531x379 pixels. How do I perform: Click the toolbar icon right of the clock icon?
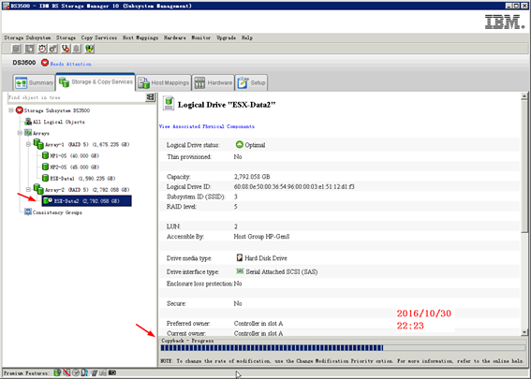click(x=53, y=49)
